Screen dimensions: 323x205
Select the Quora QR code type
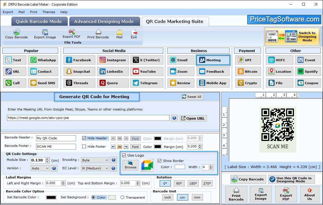[x=113, y=83]
